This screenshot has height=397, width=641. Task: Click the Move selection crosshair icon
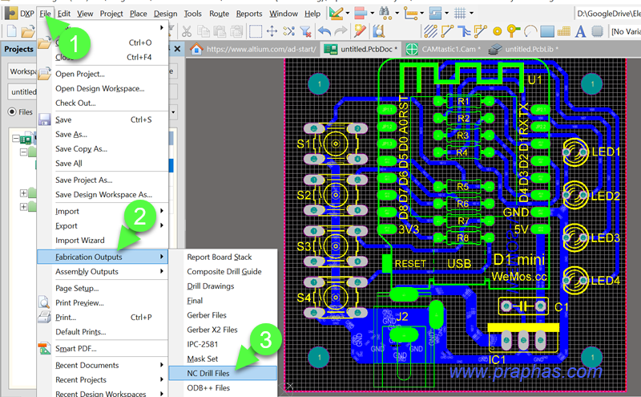point(272,31)
